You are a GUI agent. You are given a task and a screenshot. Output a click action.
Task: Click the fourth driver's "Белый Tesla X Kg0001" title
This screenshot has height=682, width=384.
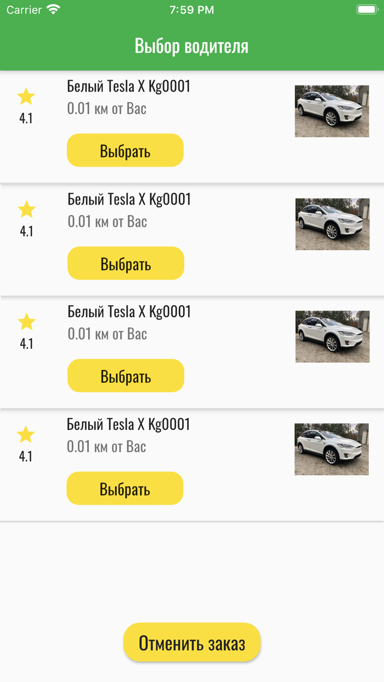tap(128, 424)
